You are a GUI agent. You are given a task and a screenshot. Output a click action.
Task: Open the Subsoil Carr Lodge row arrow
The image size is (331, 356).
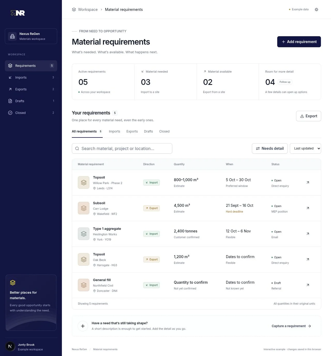(x=308, y=208)
